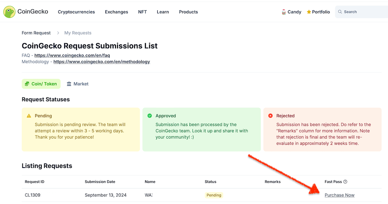
Task: Click the Coin/Token coins stack icon
Action: click(27, 84)
